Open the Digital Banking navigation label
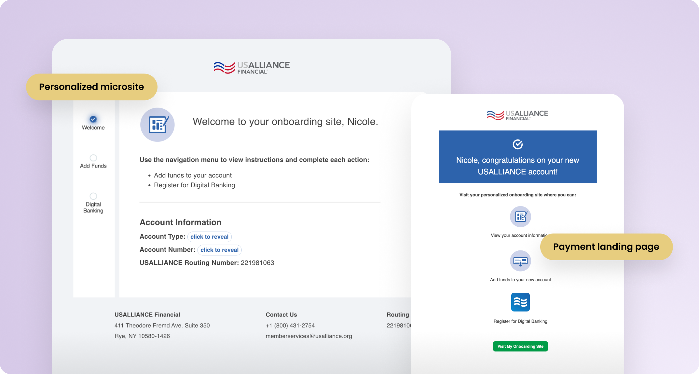 pyautogui.click(x=93, y=207)
